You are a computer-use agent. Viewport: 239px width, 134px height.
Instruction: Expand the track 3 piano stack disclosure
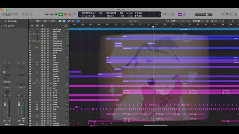(x=33, y=34)
